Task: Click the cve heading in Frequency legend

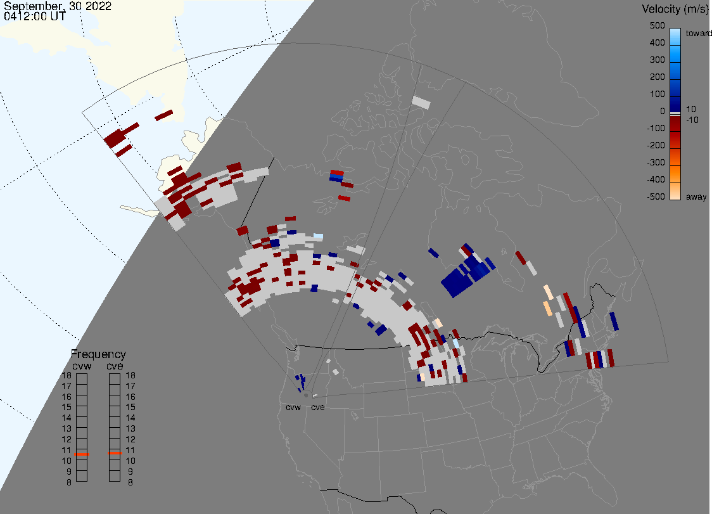Action: [x=115, y=366]
